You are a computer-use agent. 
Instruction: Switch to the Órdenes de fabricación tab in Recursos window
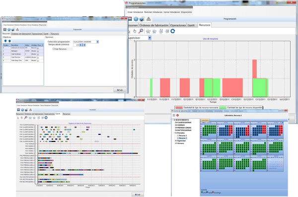(x=154, y=25)
